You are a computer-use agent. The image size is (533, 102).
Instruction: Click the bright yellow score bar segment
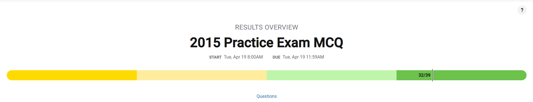pos(72,75)
